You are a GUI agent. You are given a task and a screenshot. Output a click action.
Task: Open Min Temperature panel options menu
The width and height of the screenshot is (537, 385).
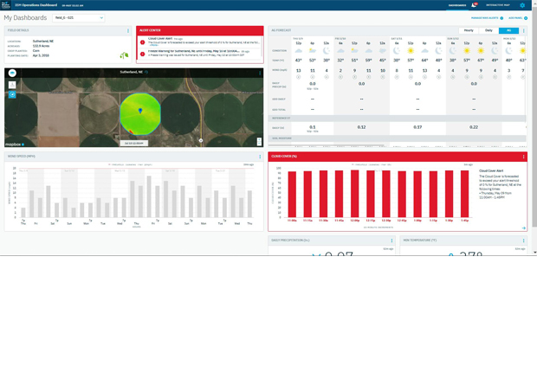click(x=523, y=241)
